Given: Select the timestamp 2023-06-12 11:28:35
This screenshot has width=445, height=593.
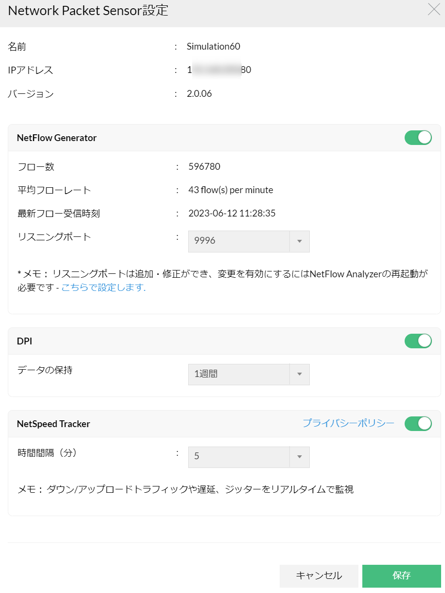Looking at the screenshot, I should tap(232, 214).
